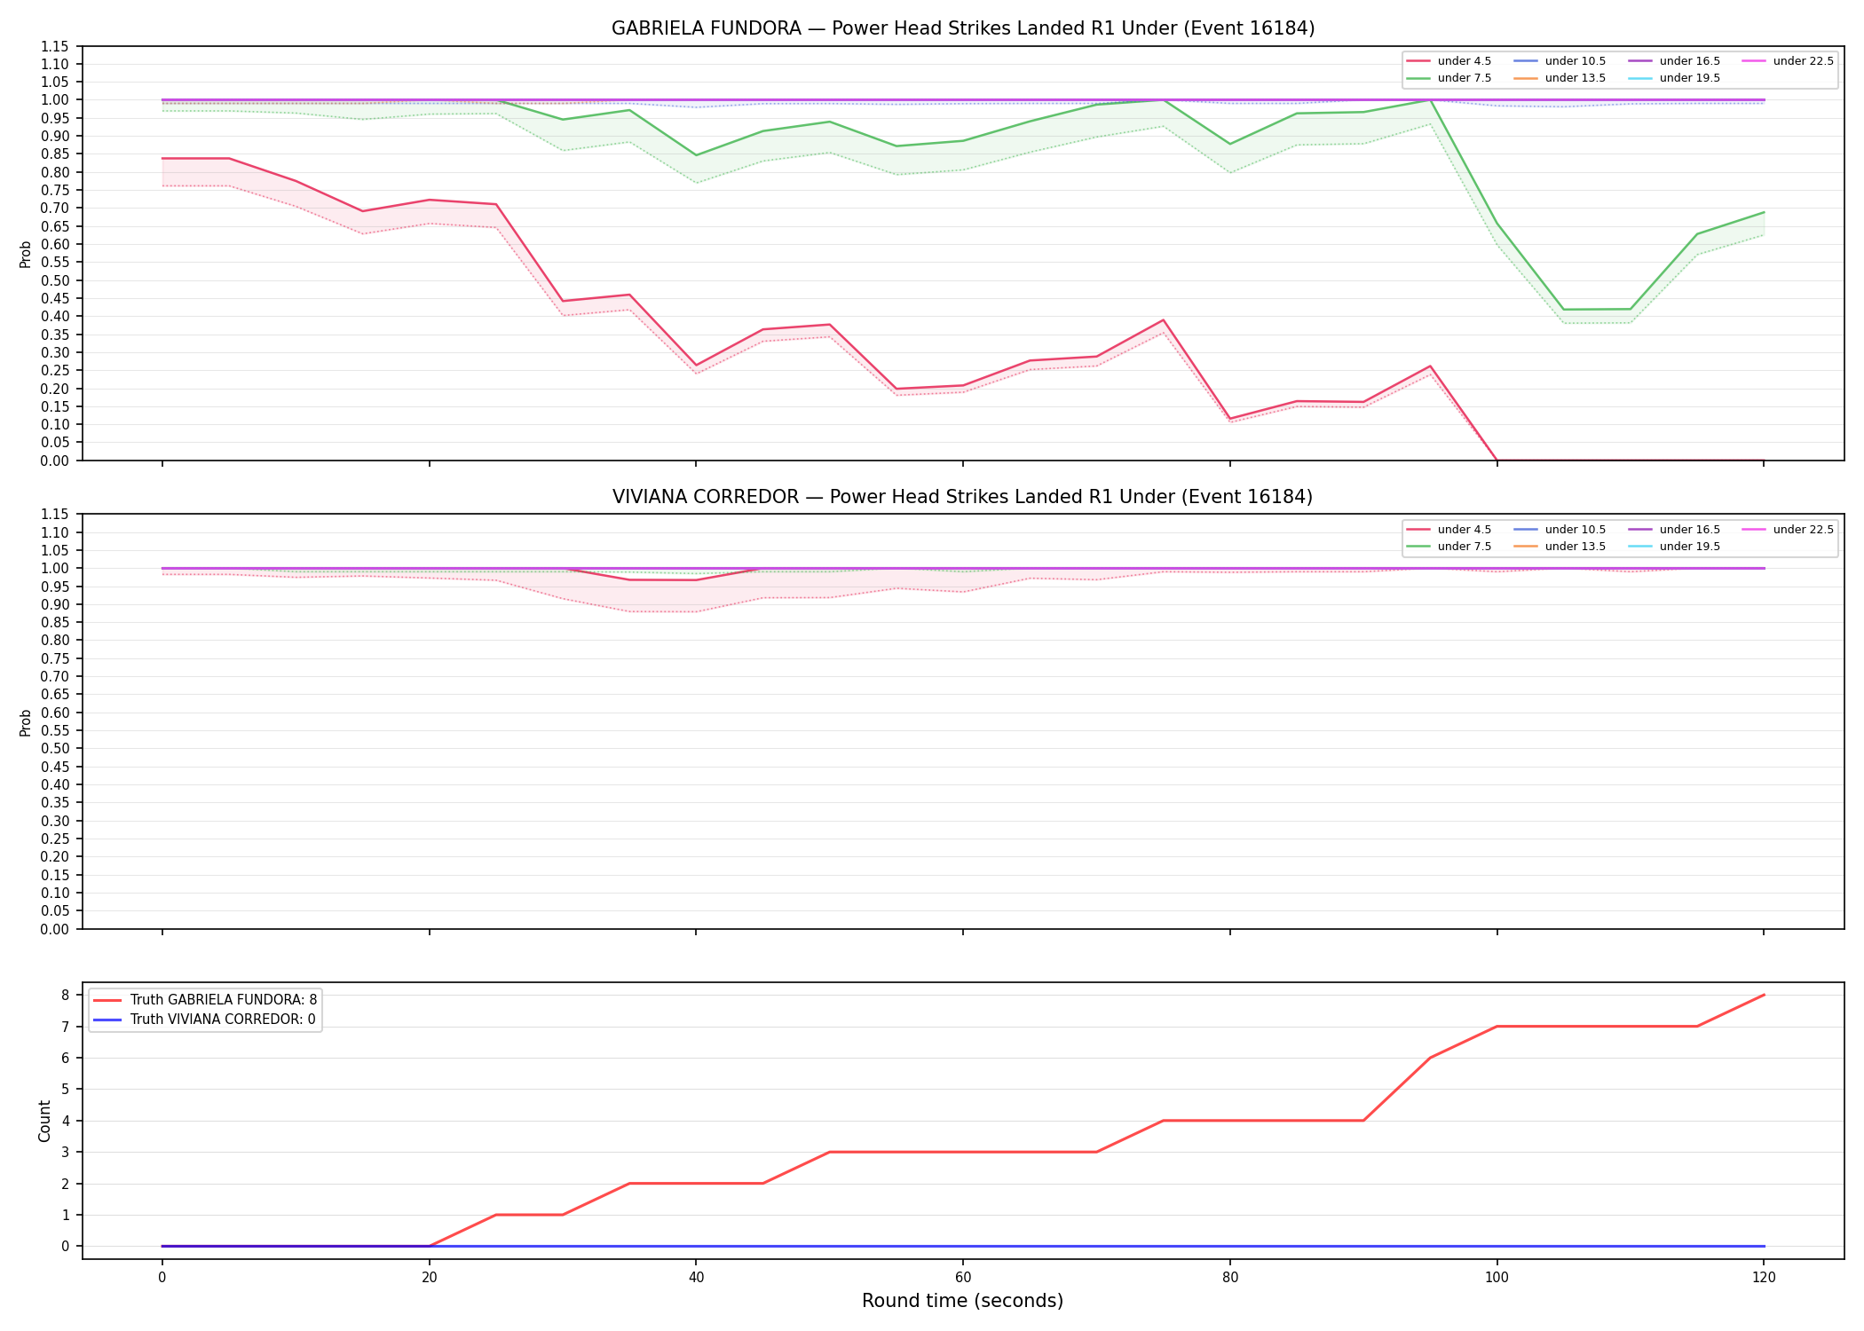Viewport: 1864px width, 1331px height.
Task: Click the red line swatch for Truth GABRIELA FUNDORA
Action: 107,1000
